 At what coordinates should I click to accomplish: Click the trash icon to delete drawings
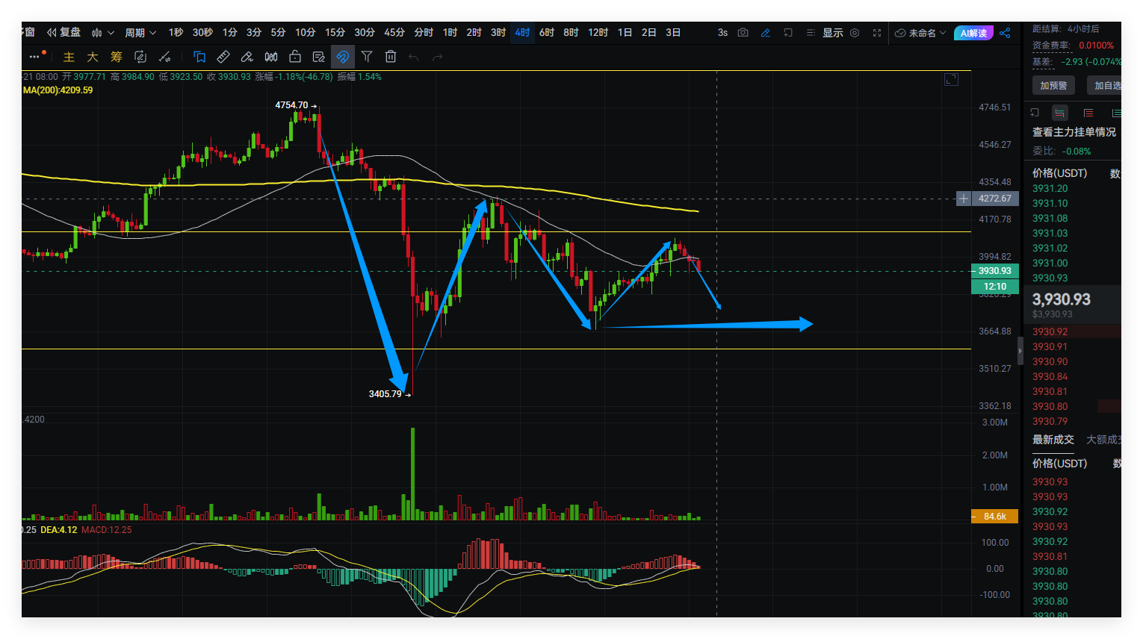[x=390, y=57]
